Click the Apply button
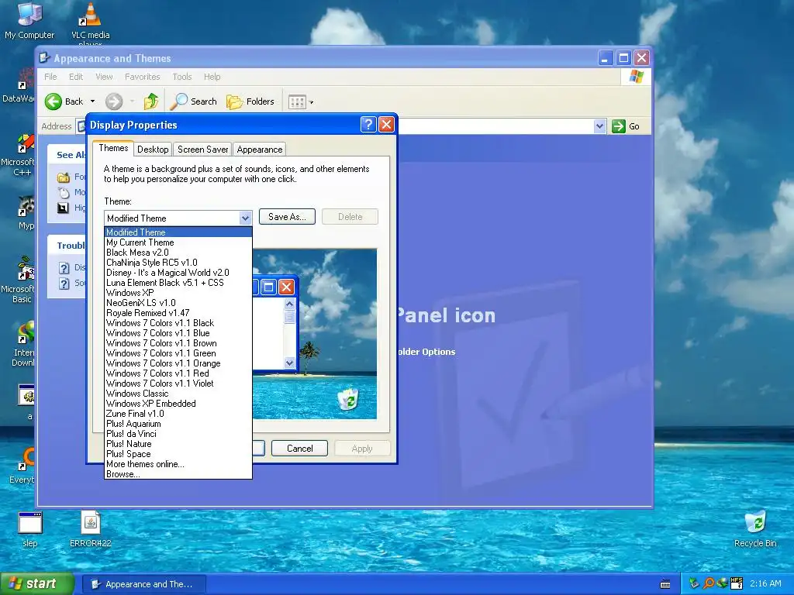 pyautogui.click(x=362, y=449)
